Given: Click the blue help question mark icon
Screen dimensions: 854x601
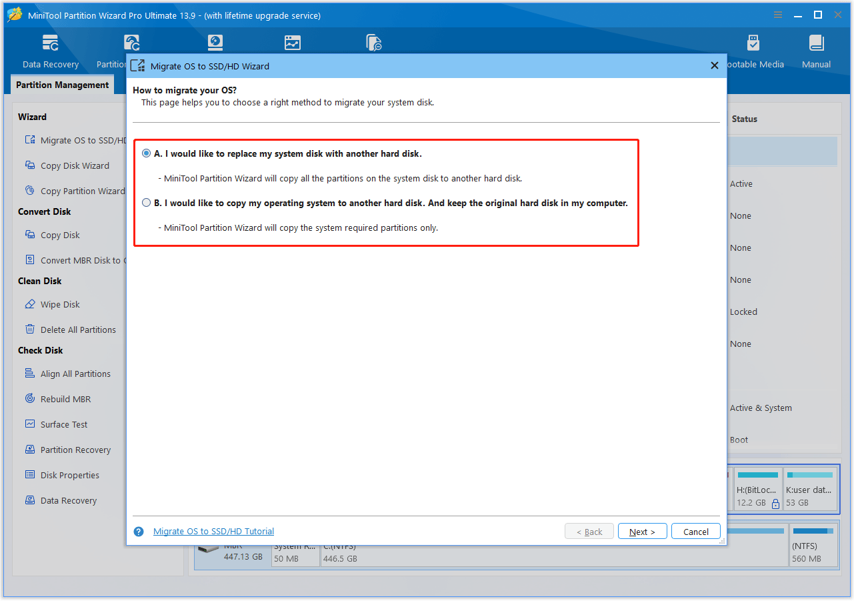Looking at the screenshot, I should coord(139,532).
